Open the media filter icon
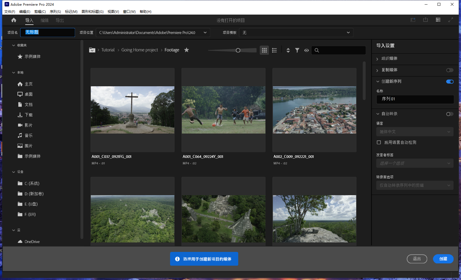The height and width of the screenshot is (280, 461). [x=297, y=50]
